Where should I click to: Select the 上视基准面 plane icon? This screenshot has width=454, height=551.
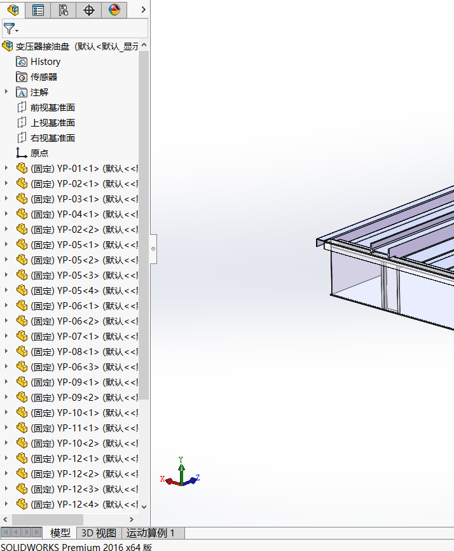coord(22,123)
